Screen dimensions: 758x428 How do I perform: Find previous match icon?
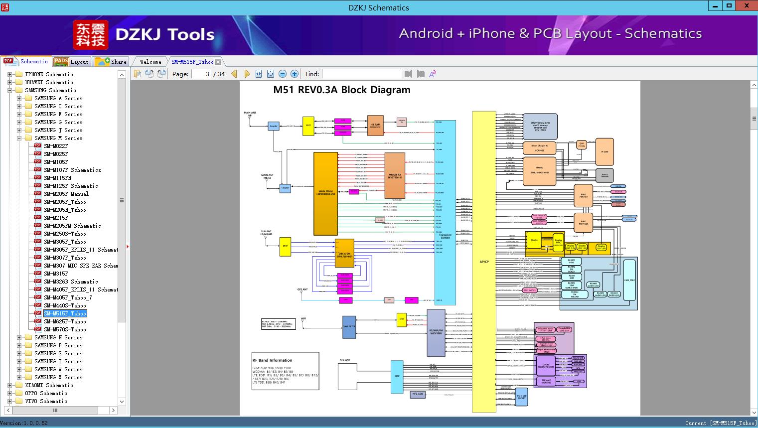pos(409,74)
